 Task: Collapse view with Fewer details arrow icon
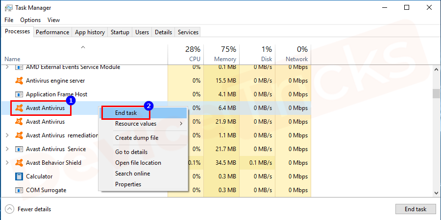tap(9, 209)
